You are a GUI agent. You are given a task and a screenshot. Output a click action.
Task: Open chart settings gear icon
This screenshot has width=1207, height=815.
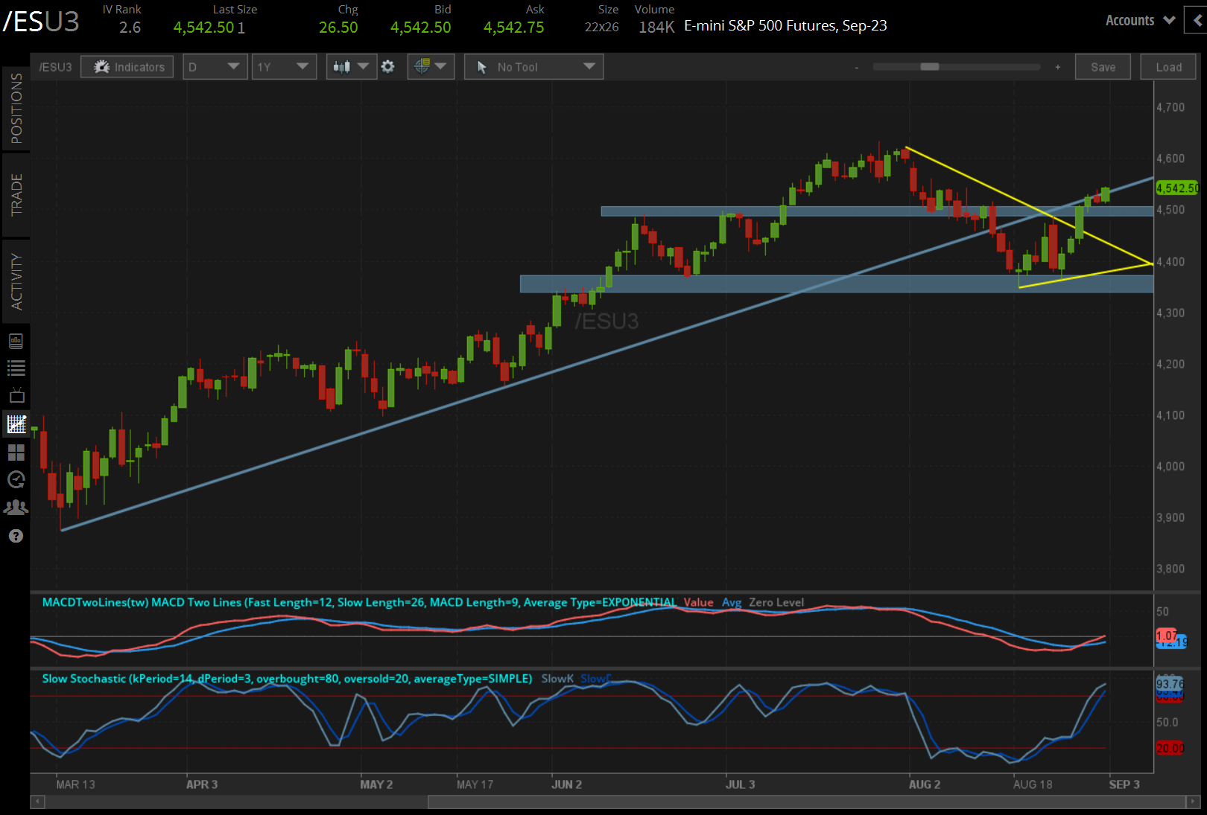tap(388, 67)
